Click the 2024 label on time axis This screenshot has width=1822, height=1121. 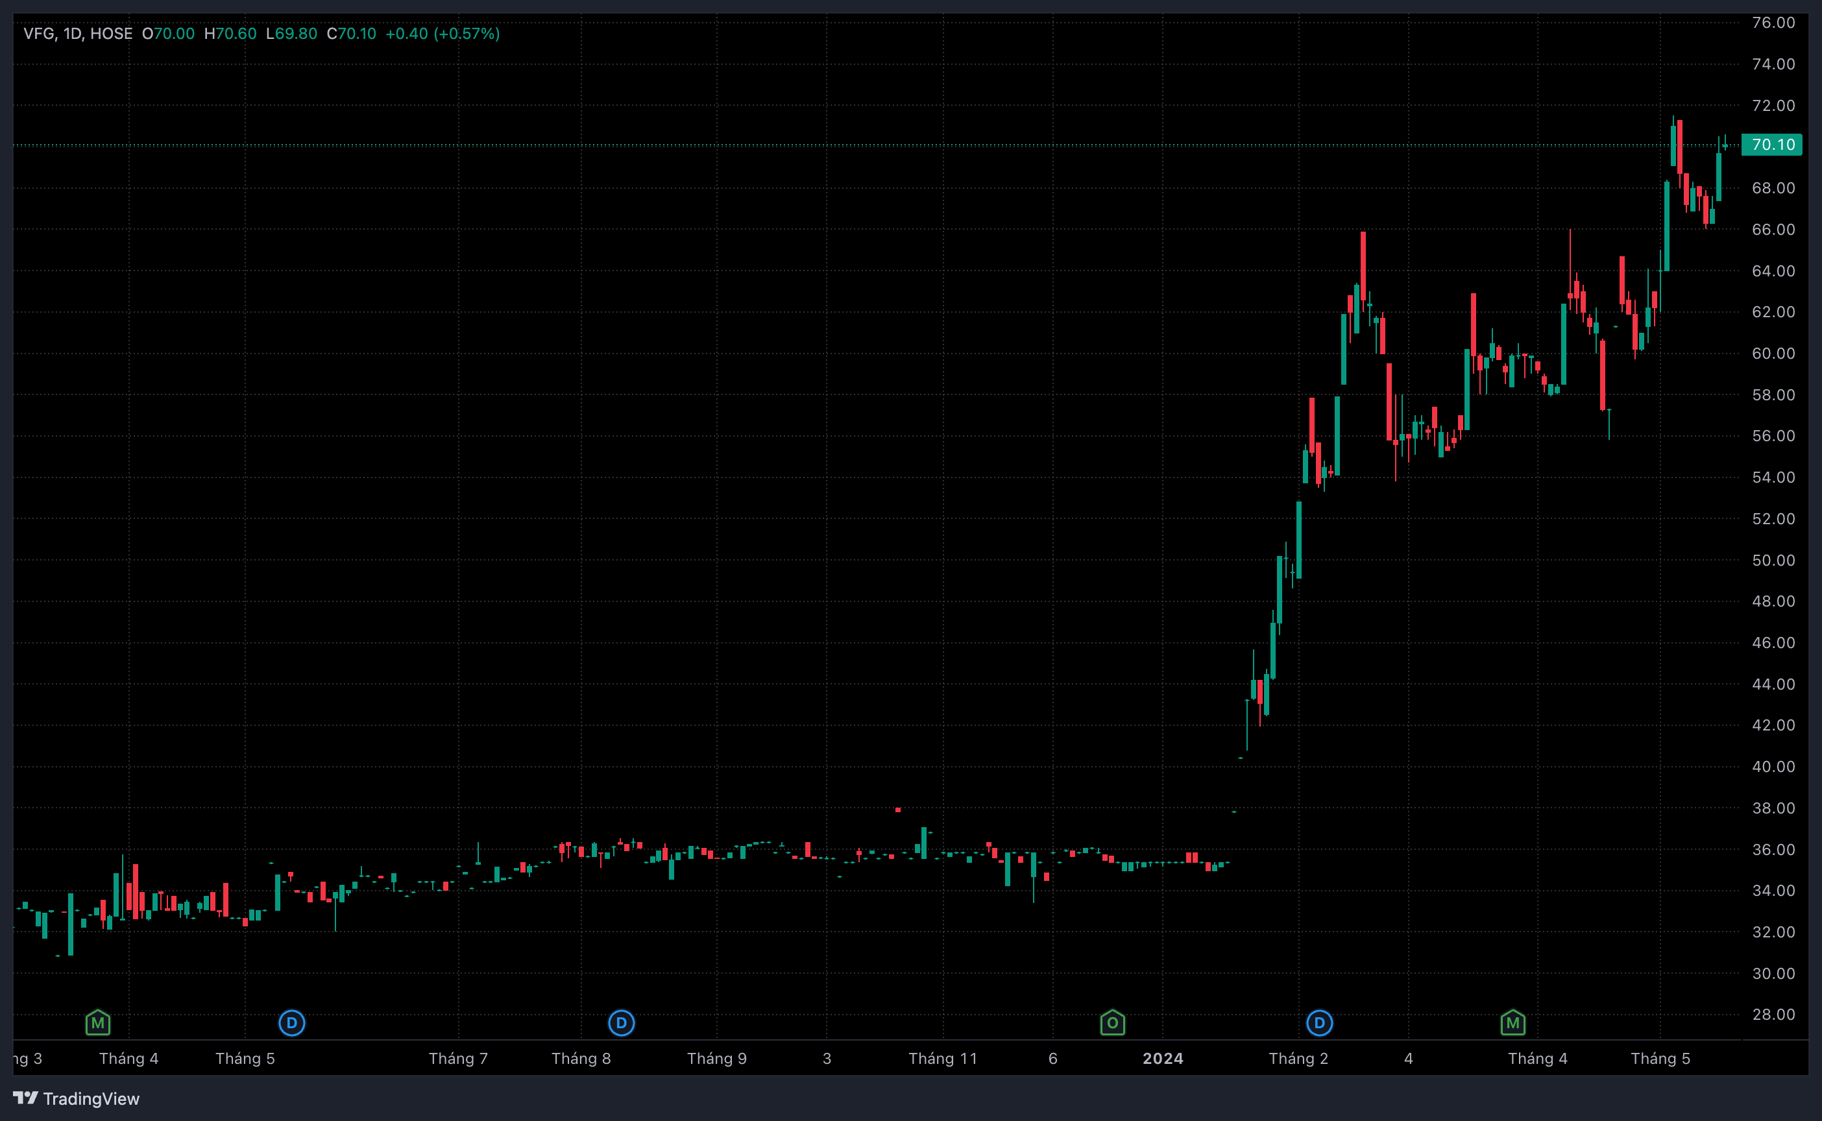coord(1163,1058)
